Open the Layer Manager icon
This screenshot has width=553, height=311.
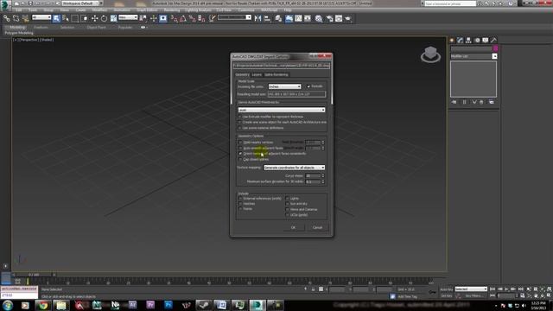(278, 18)
